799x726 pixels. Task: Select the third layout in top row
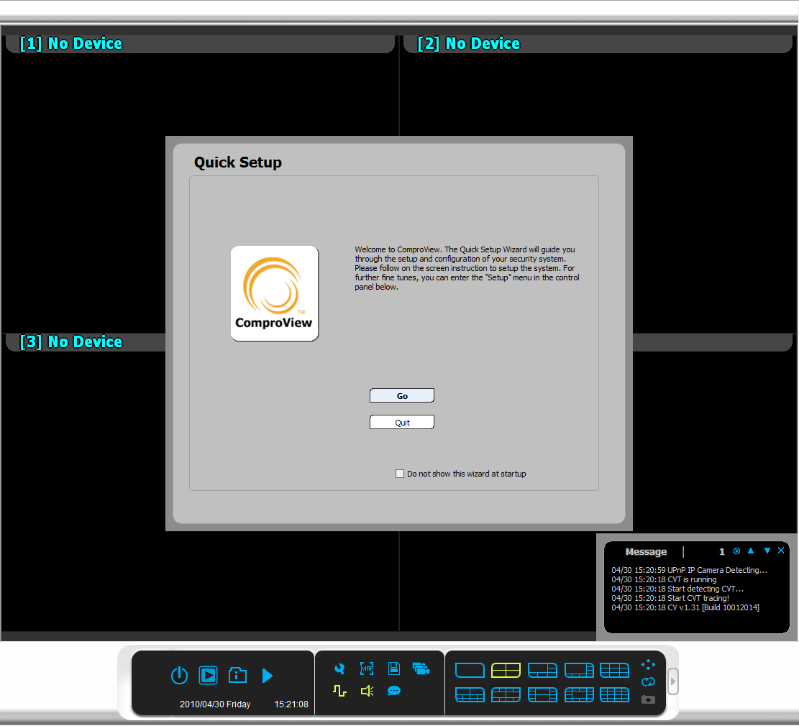[x=542, y=670]
